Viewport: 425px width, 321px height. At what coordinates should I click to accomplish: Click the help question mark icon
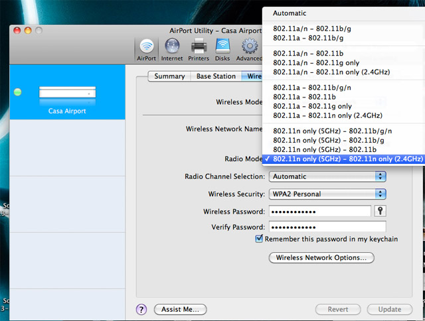141,309
